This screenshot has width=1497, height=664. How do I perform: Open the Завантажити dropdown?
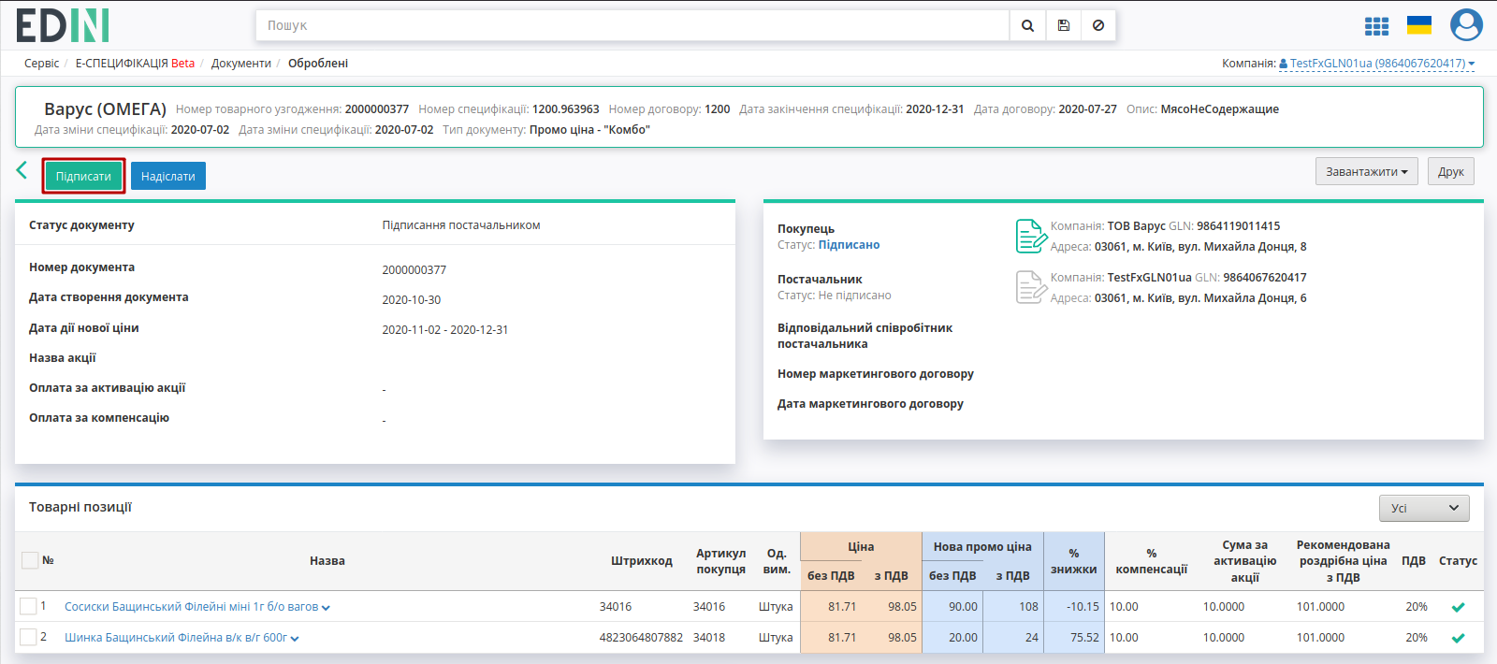tap(1366, 171)
